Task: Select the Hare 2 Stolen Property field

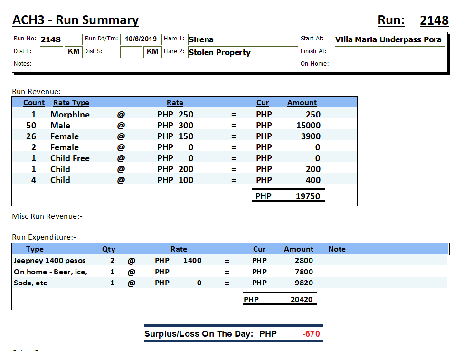Action: [x=242, y=52]
